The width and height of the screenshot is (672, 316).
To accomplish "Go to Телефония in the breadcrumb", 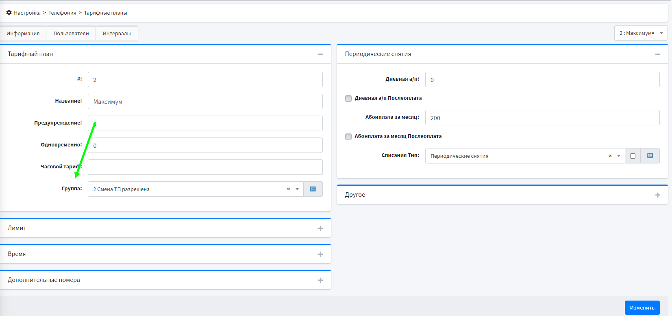I will pos(62,13).
